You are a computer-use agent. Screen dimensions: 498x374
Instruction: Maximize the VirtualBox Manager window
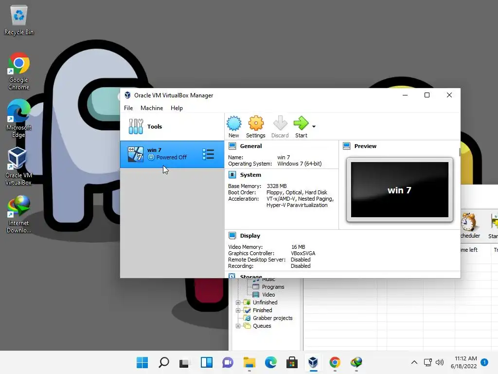(427, 95)
